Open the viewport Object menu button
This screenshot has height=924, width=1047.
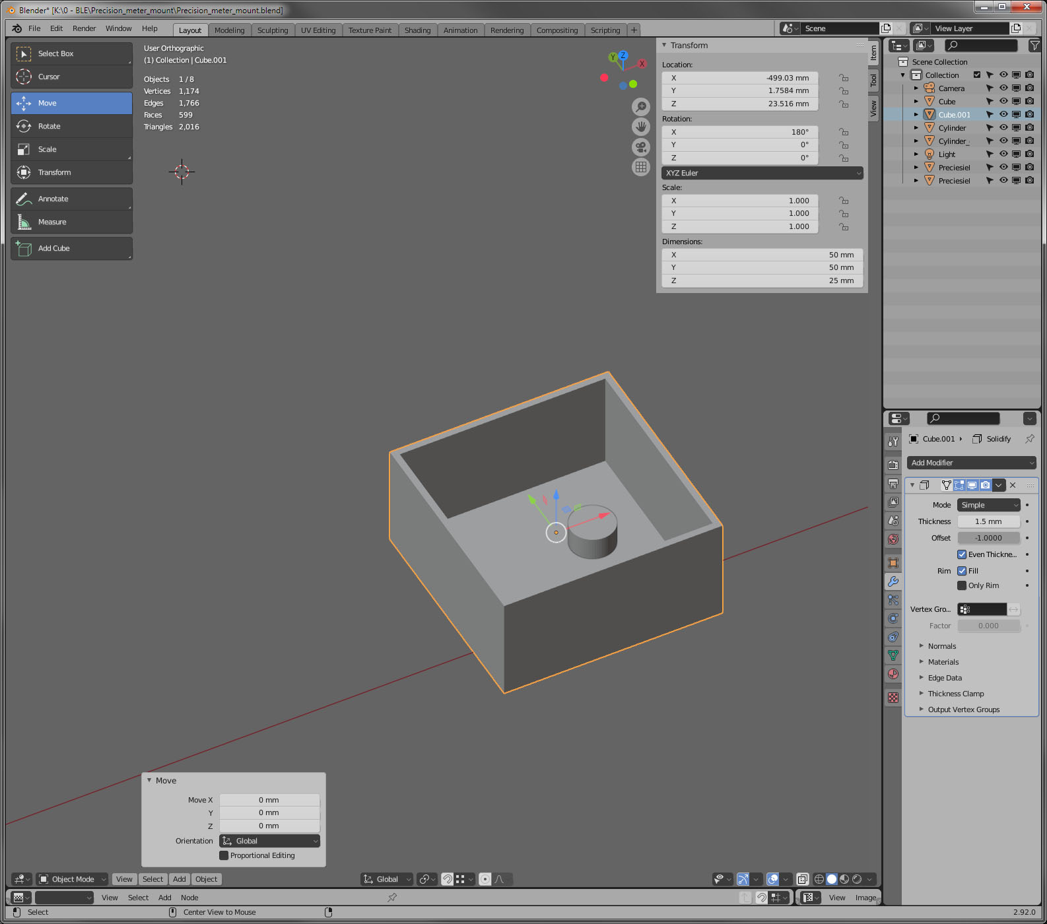tap(206, 879)
